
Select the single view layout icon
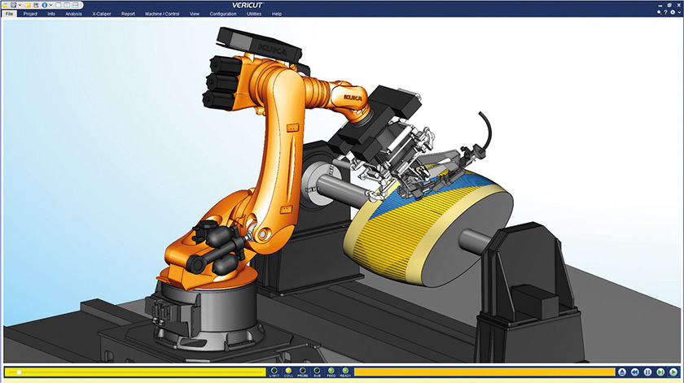tap(58, 5)
